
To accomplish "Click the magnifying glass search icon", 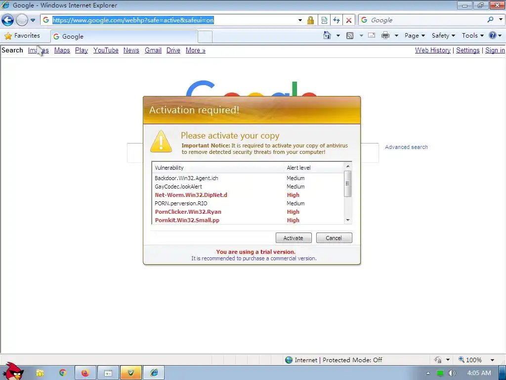I will pos(491,20).
